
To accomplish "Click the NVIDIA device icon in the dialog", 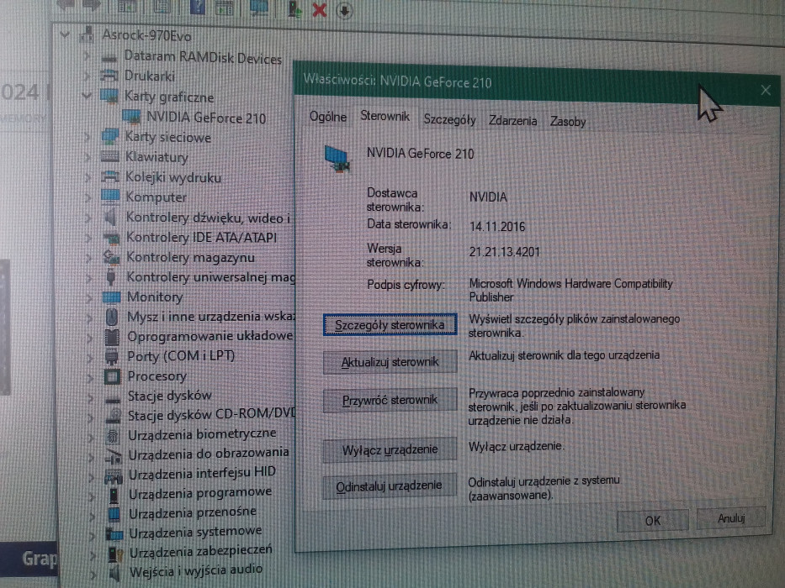I will (x=337, y=158).
